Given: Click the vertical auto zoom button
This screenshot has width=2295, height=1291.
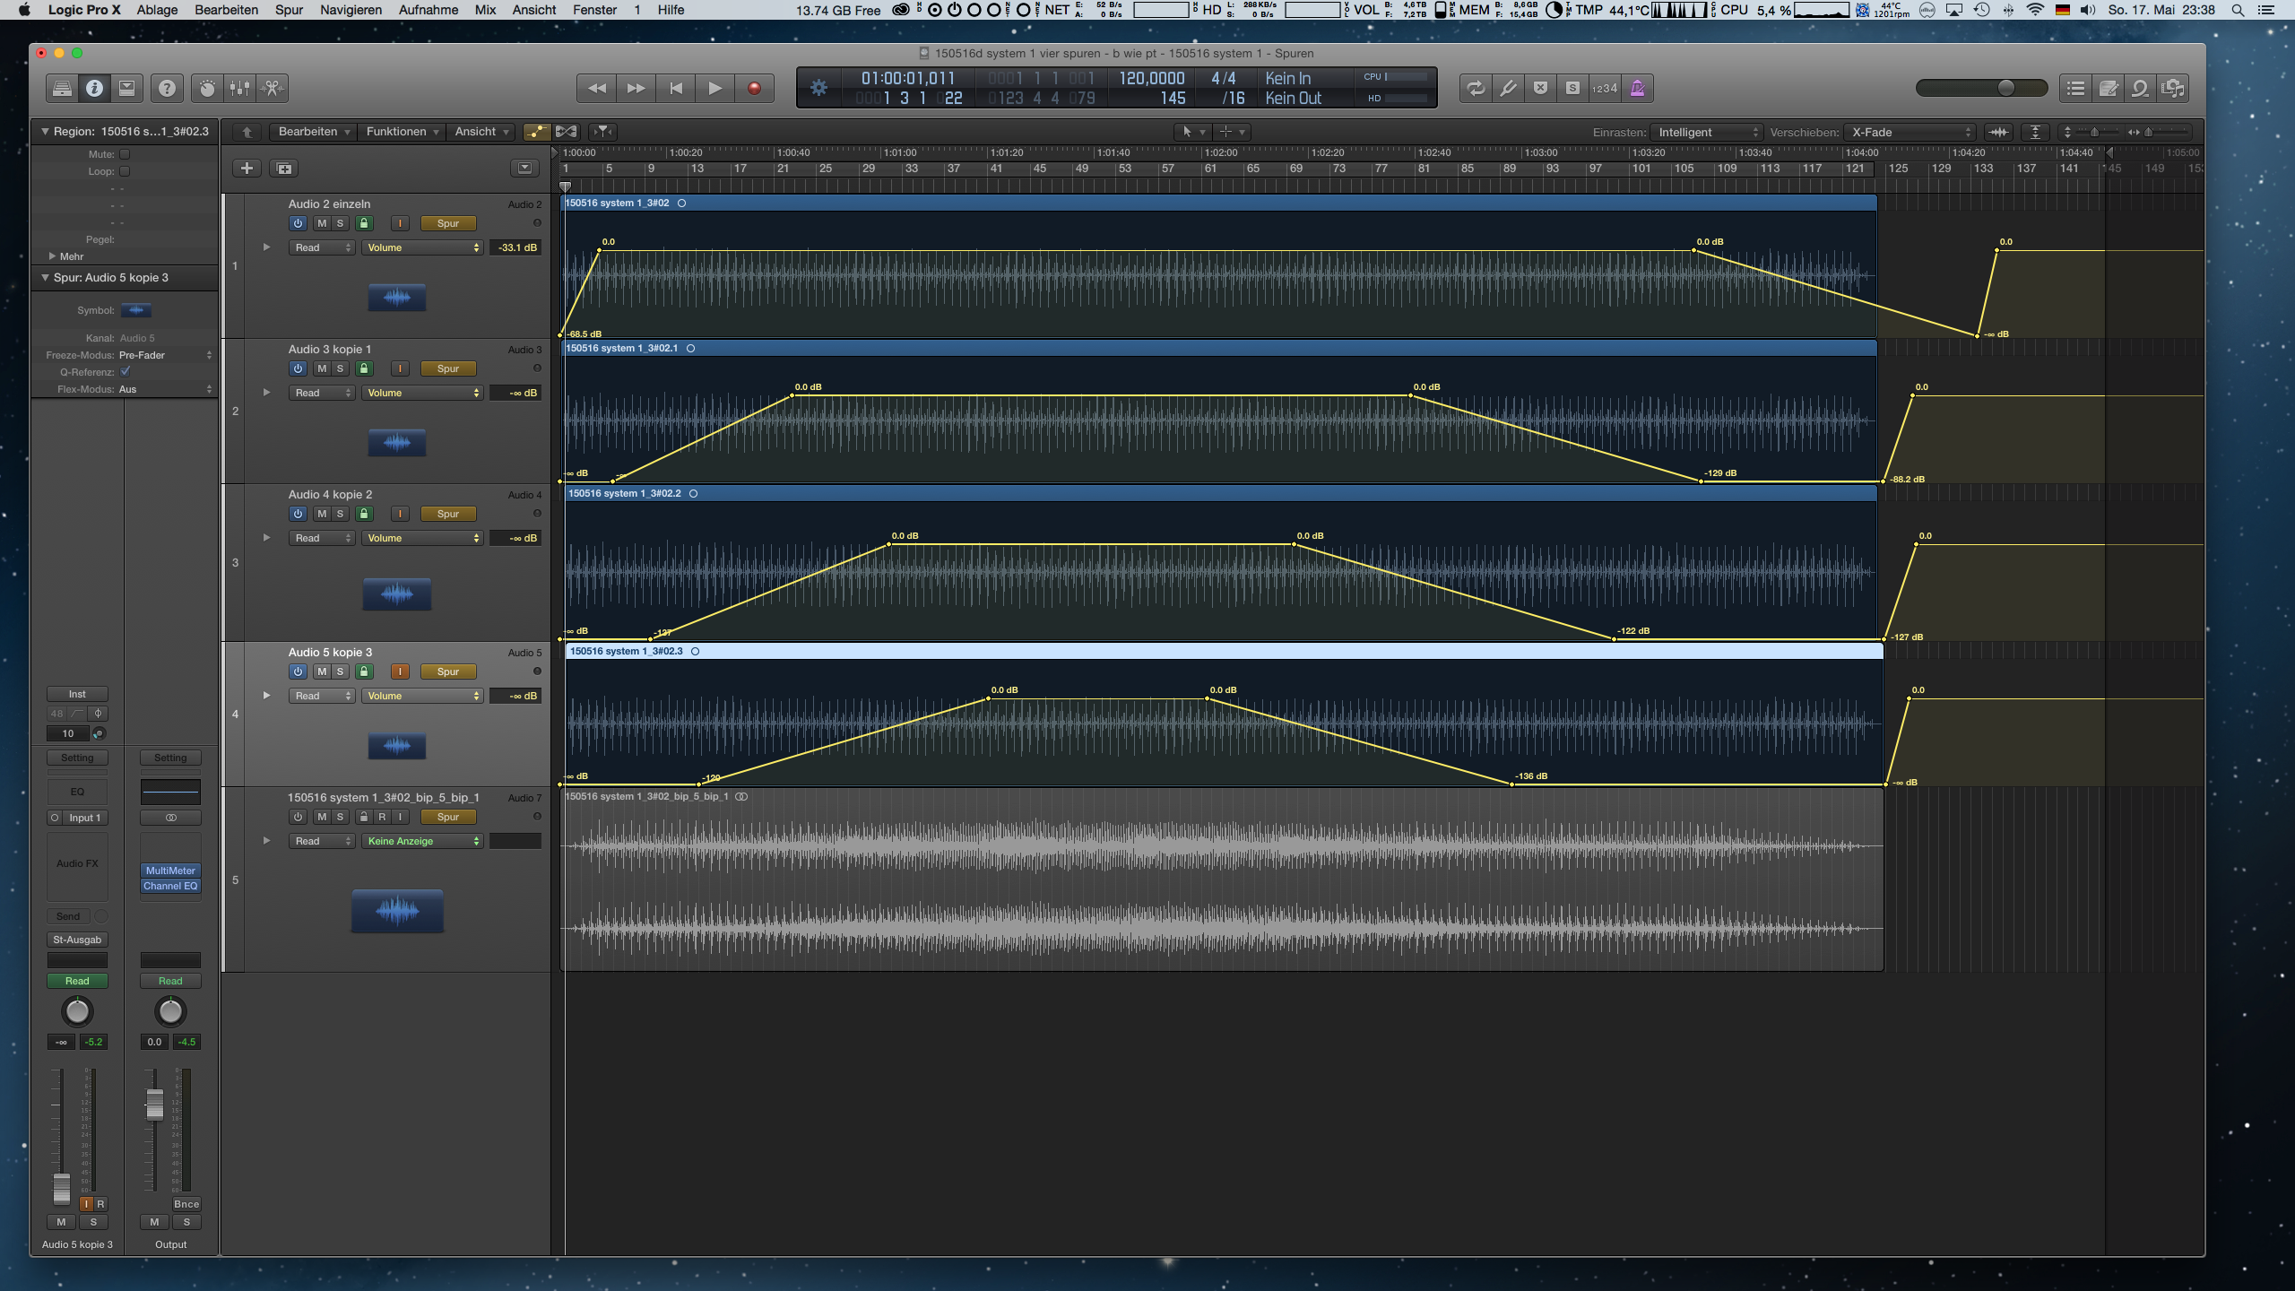Looking at the screenshot, I should point(2035,132).
